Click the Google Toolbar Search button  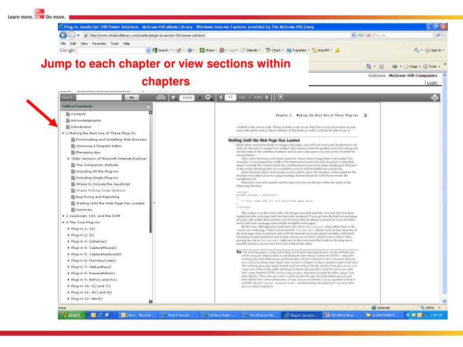(161, 51)
